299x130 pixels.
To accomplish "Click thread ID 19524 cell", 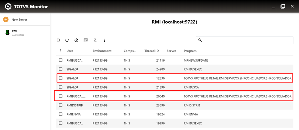I will (161, 115).
